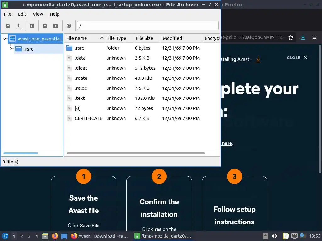Sort by Encrypted column header
Screen dimensions: 322x241
click(212, 38)
